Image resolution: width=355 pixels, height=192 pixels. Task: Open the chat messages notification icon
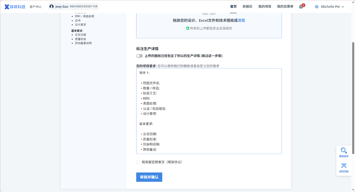pyautogui.click(x=301, y=7)
